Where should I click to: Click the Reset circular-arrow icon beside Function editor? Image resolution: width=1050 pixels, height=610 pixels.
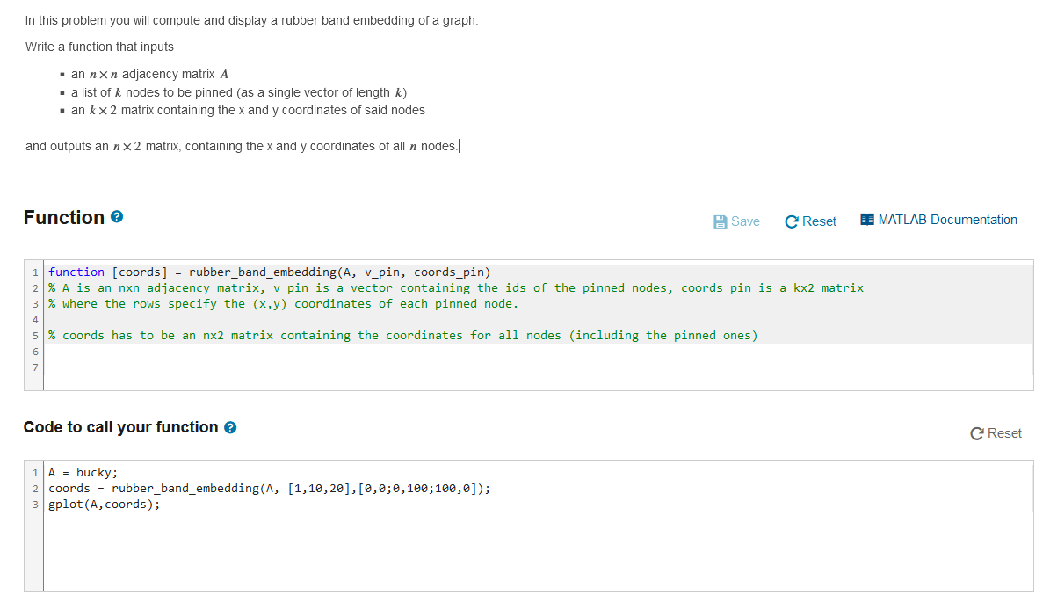791,221
